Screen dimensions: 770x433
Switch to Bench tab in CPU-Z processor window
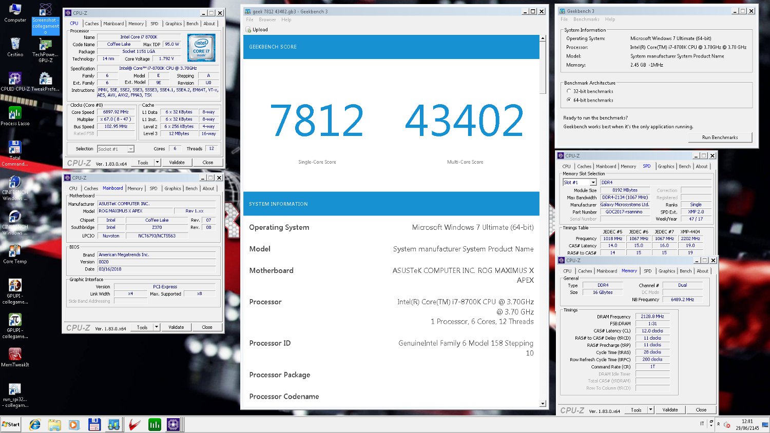[192, 24]
